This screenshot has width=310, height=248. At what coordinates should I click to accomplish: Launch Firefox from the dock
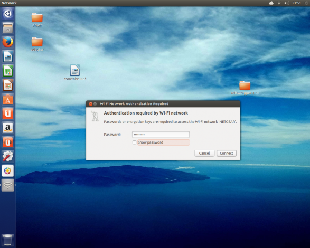click(x=8, y=42)
